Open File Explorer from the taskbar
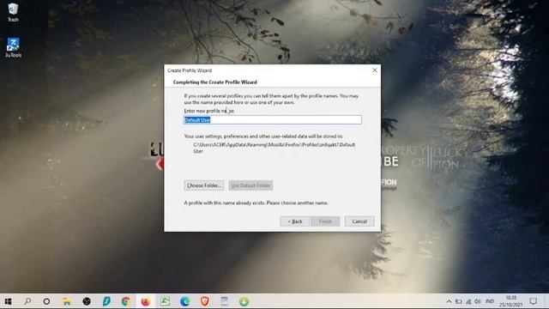This screenshot has height=309, width=549. (67, 301)
